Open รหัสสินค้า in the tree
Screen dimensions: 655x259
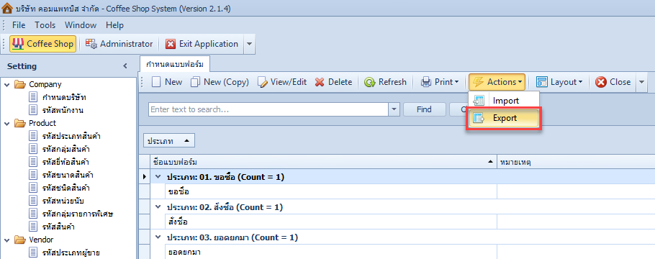coord(58,227)
